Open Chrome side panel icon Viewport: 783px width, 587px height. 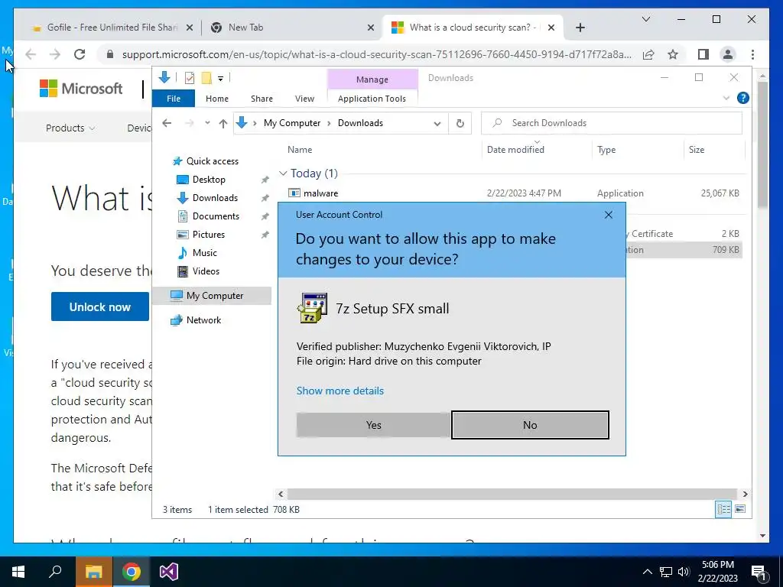pos(703,54)
